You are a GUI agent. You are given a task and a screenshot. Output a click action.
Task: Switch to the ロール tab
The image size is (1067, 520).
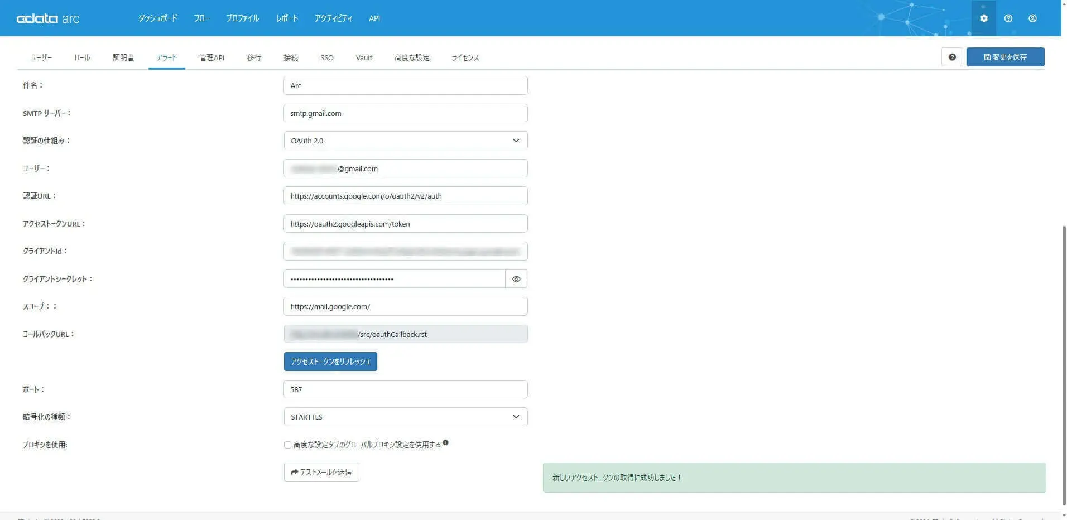82,57
